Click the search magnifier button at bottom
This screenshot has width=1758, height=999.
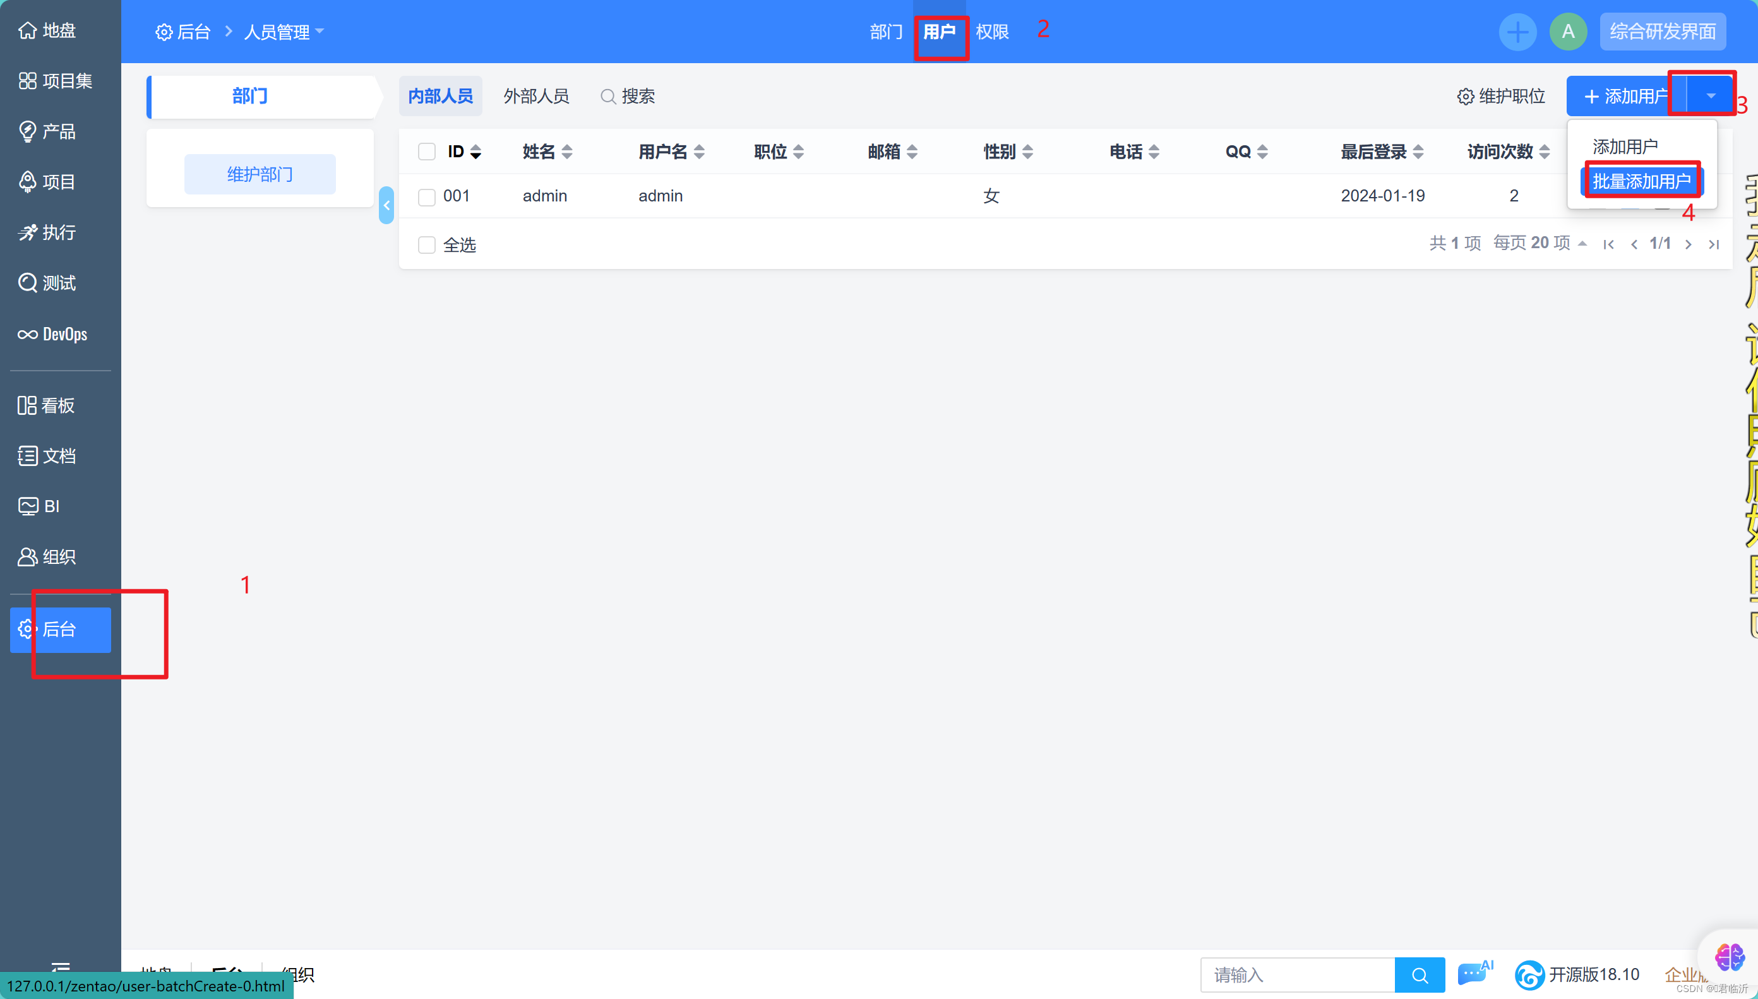[x=1419, y=975]
